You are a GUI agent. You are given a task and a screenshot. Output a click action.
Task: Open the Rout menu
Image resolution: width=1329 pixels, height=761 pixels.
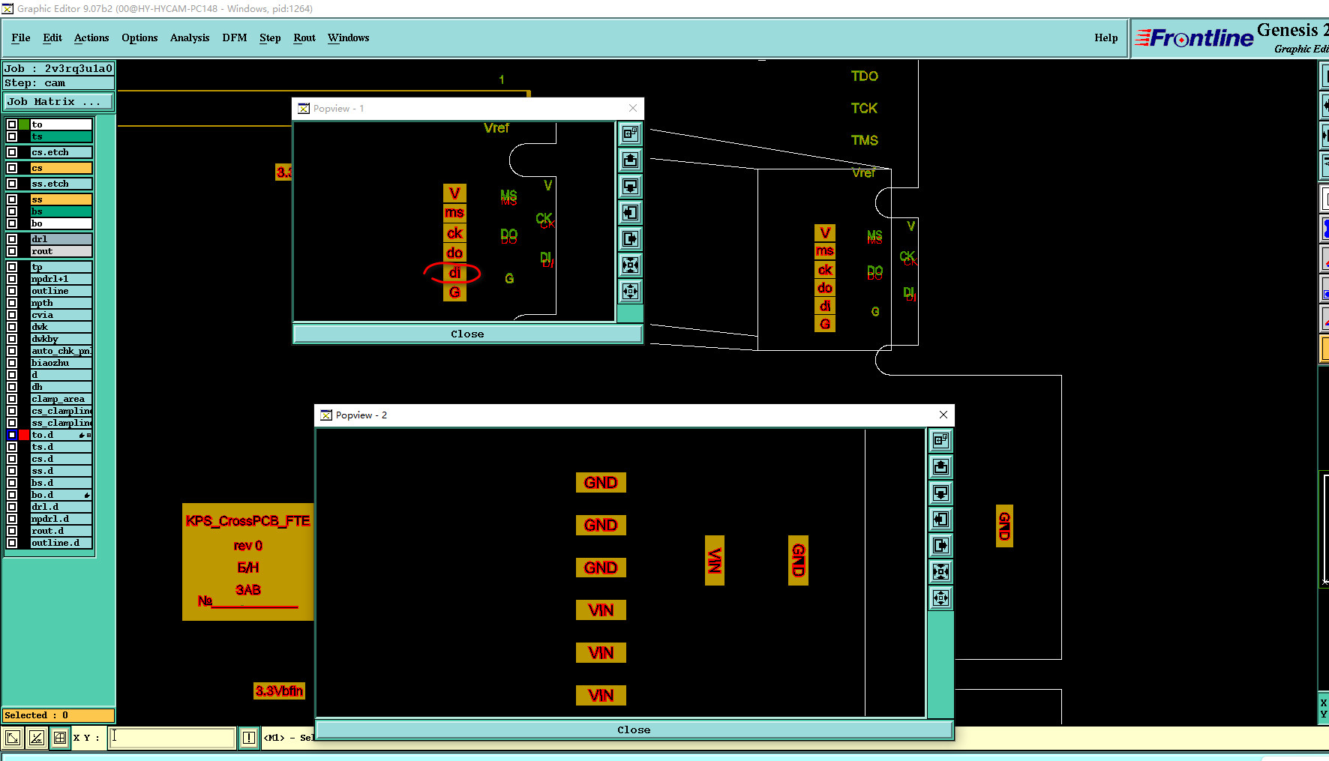304,37
